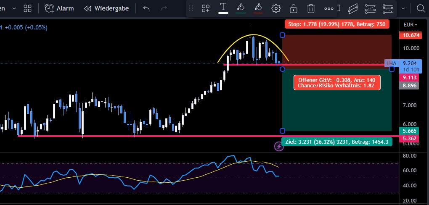Select the text T tool in the floating toolbar

[x=223, y=8]
